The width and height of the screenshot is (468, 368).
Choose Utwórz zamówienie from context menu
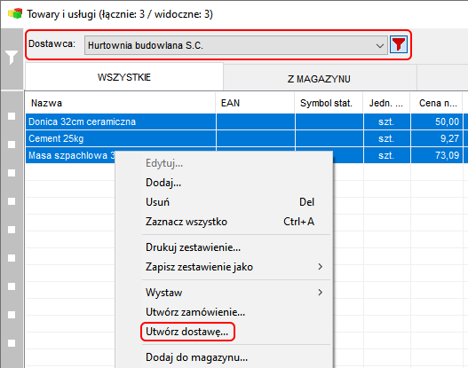195,312
